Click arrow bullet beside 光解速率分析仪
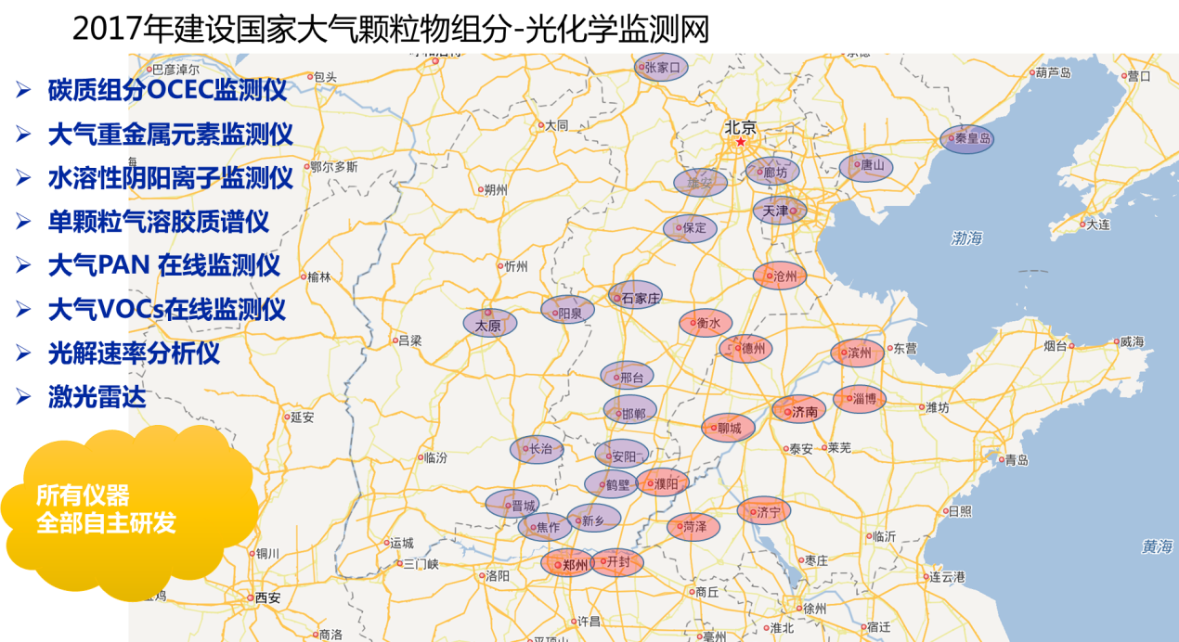The height and width of the screenshot is (642, 1179). (23, 353)
